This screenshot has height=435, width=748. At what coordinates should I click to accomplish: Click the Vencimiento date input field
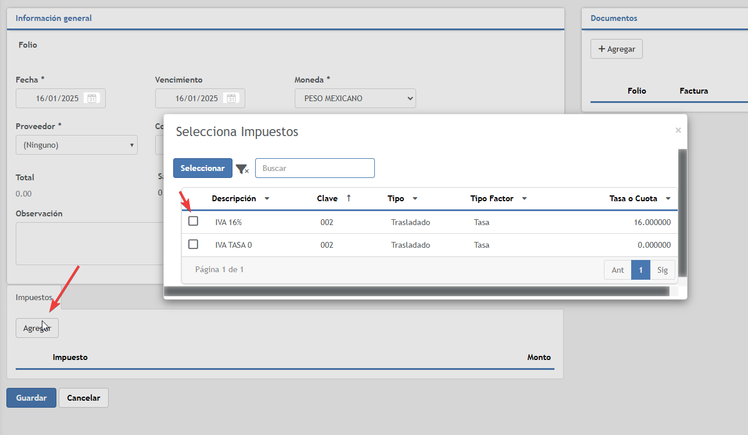pos(200,98)
